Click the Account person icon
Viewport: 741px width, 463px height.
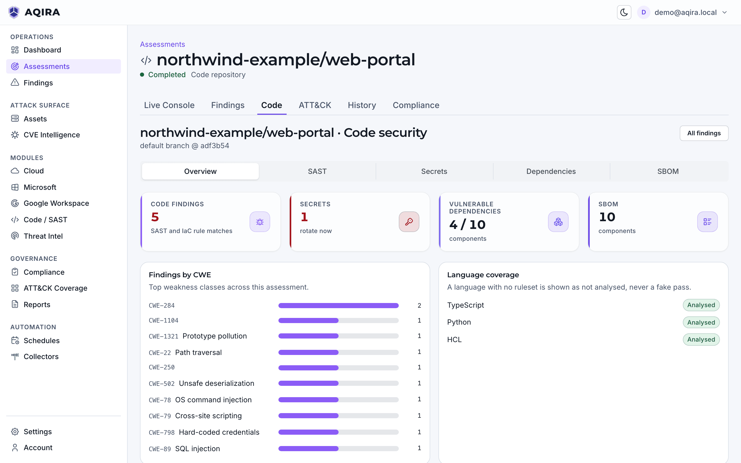point(15,448)
